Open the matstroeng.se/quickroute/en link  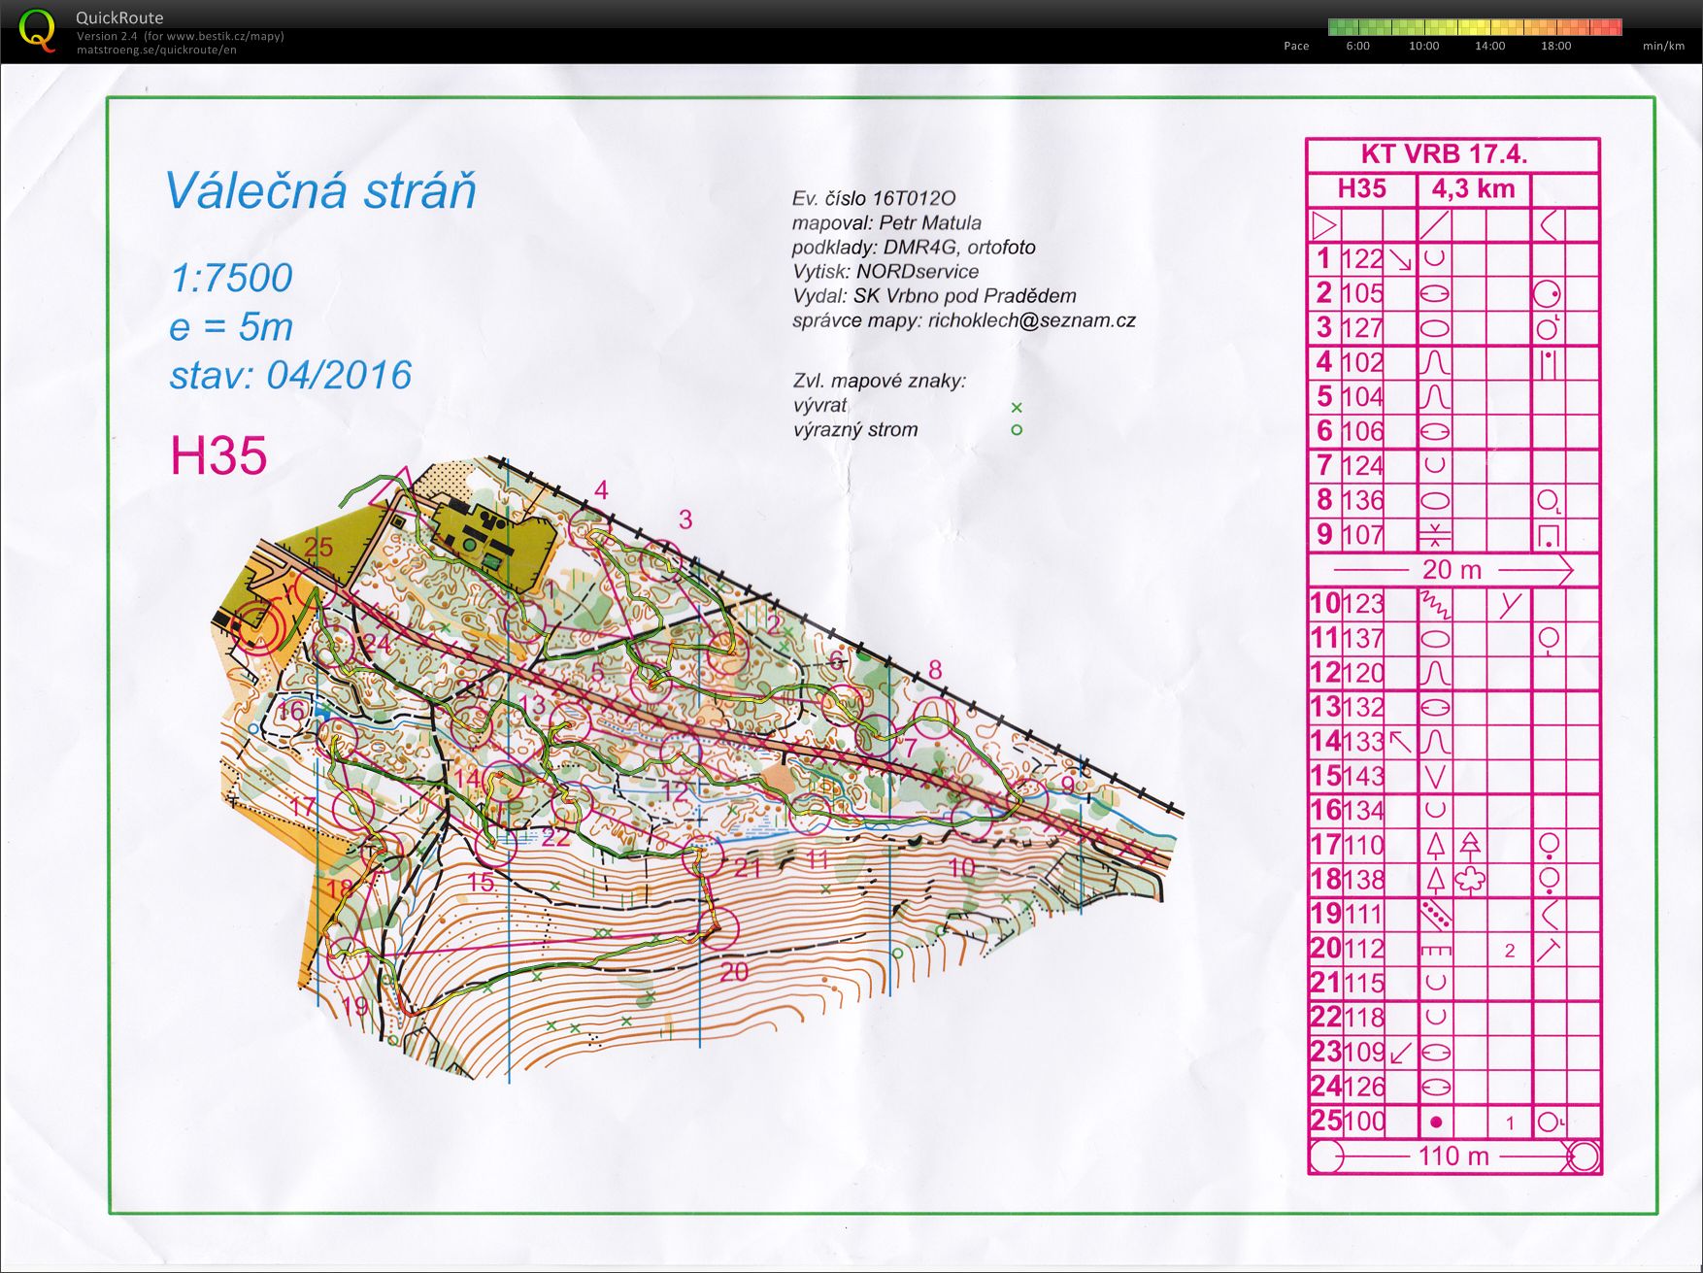(x=156, y=50)
